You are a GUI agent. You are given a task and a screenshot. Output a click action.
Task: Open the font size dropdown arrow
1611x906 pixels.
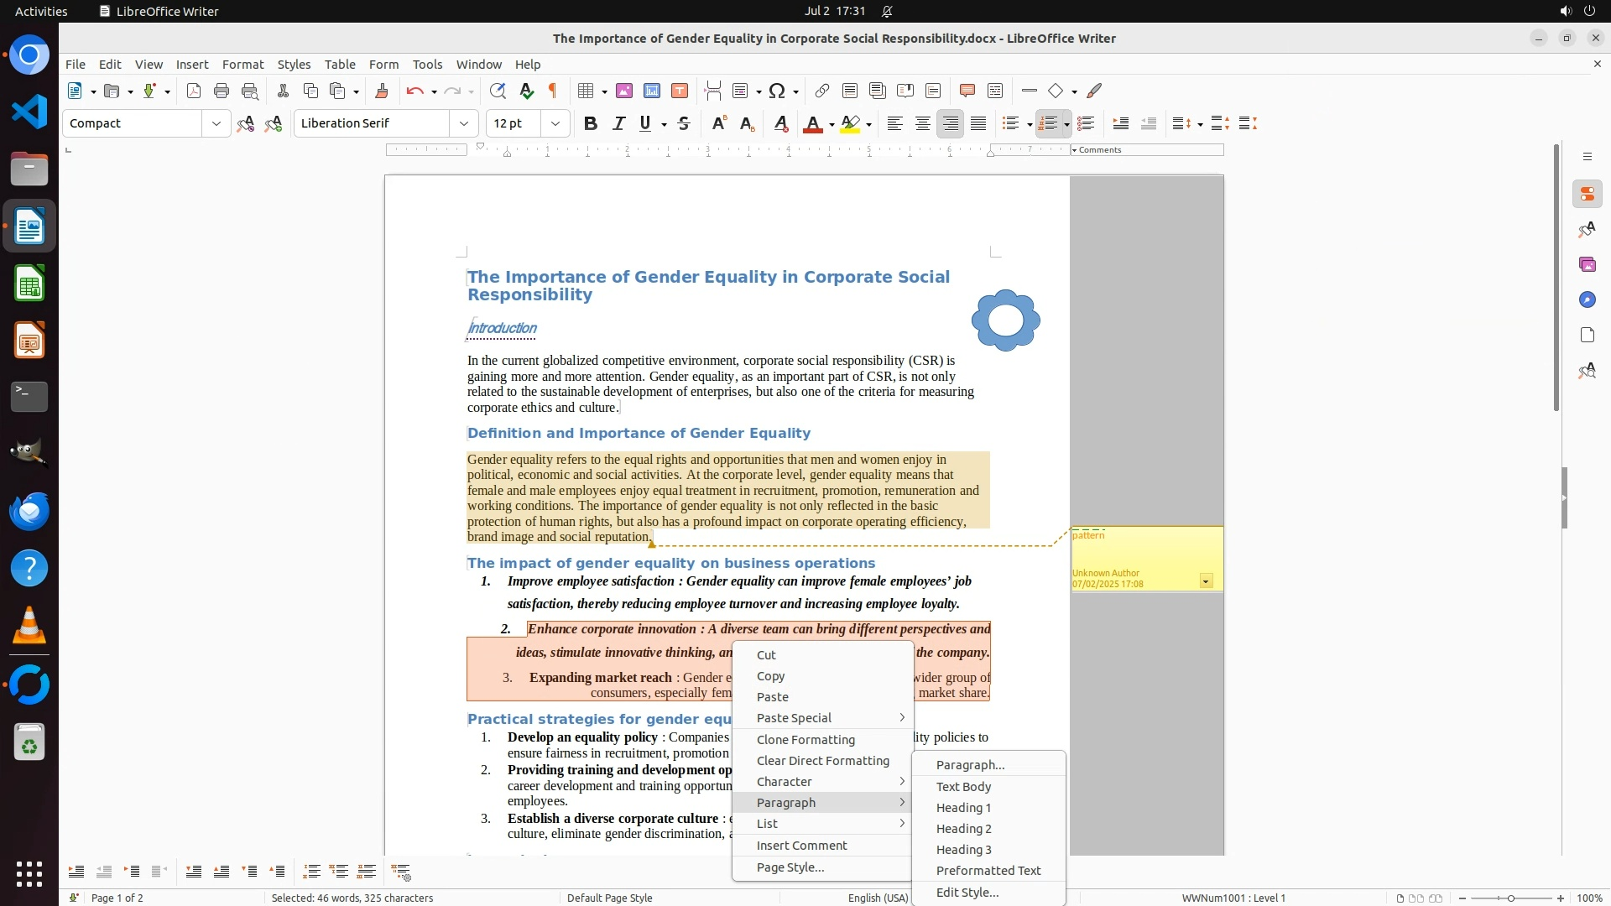click(x=555, y=124)
